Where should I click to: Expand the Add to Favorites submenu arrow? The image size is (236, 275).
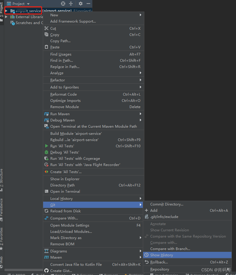click(140, 87)
